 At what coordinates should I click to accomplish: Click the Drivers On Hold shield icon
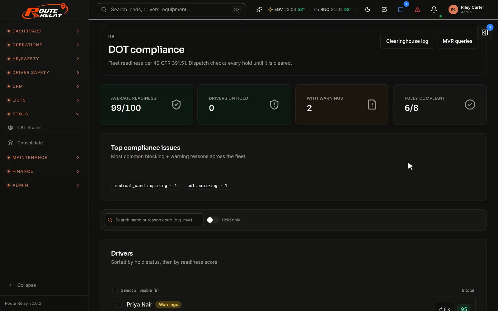(x=274, y=104)
